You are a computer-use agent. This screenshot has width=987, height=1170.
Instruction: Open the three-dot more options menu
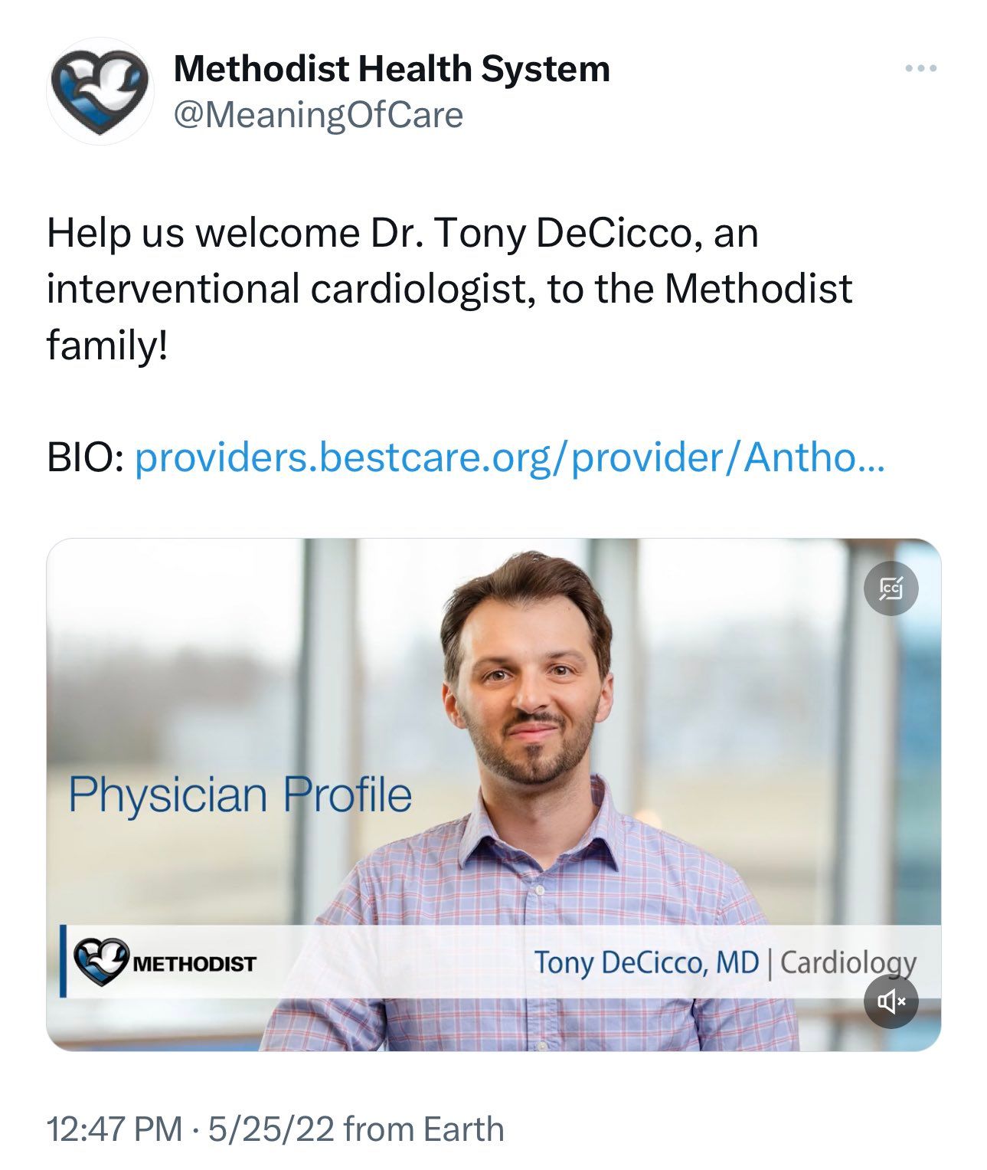920,69
